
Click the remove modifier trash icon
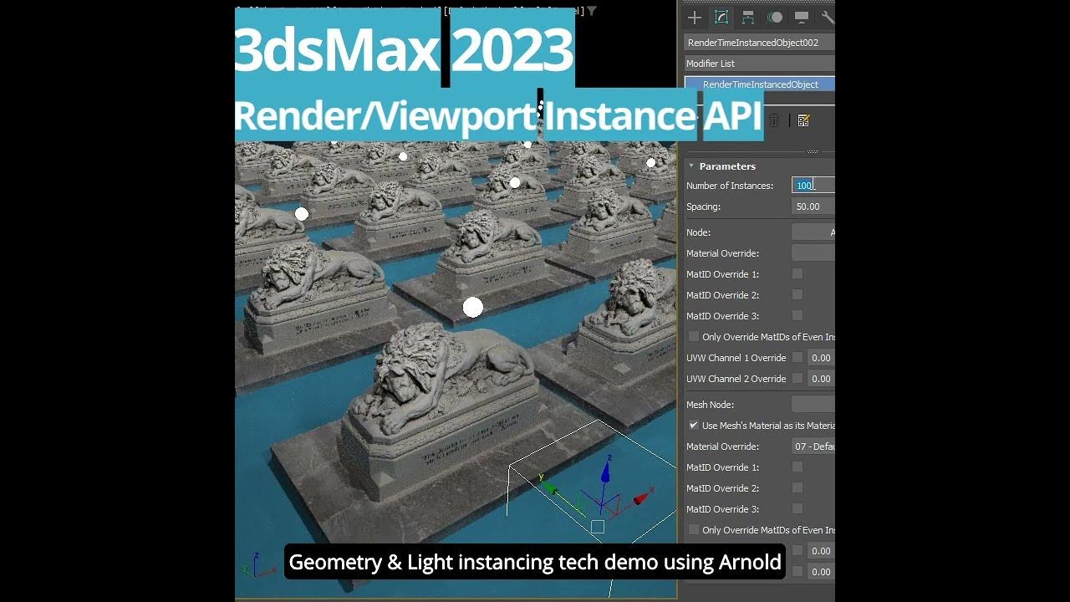pyautogui.click(x=774, y=120)
